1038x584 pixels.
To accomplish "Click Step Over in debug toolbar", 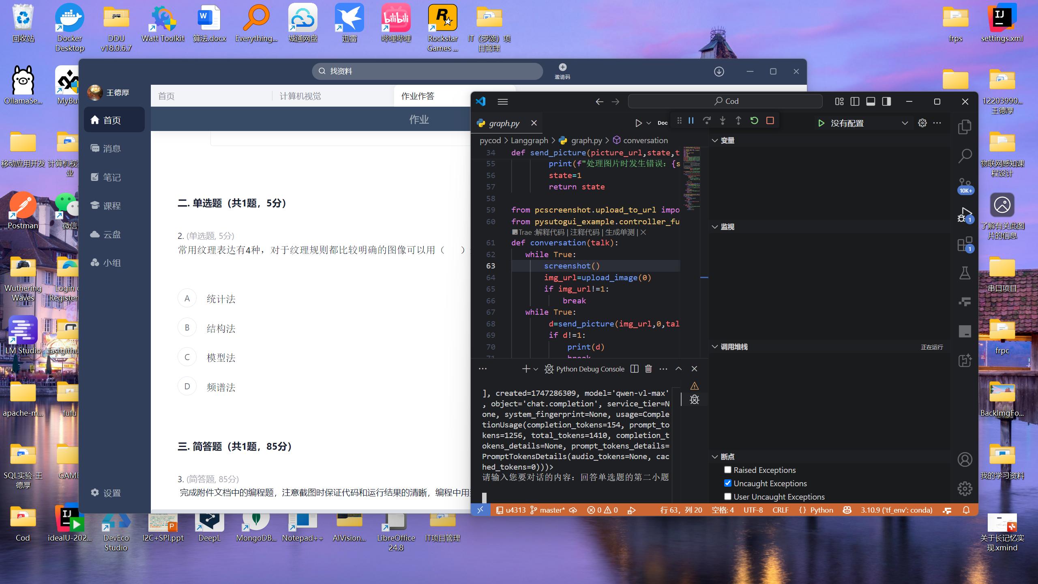I will (x=707, y=120).
